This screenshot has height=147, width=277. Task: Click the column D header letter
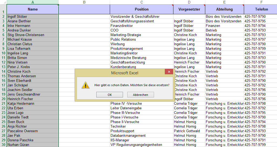pyautogui.click(x=189, y=2)
